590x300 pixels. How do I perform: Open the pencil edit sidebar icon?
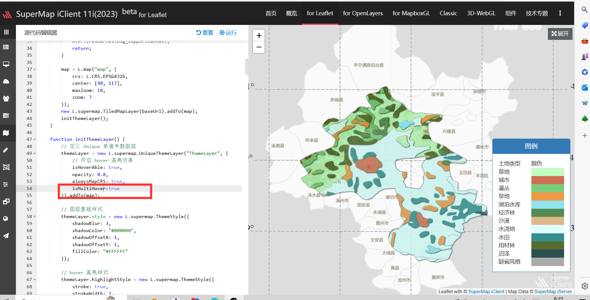click(x=6, y=150)
